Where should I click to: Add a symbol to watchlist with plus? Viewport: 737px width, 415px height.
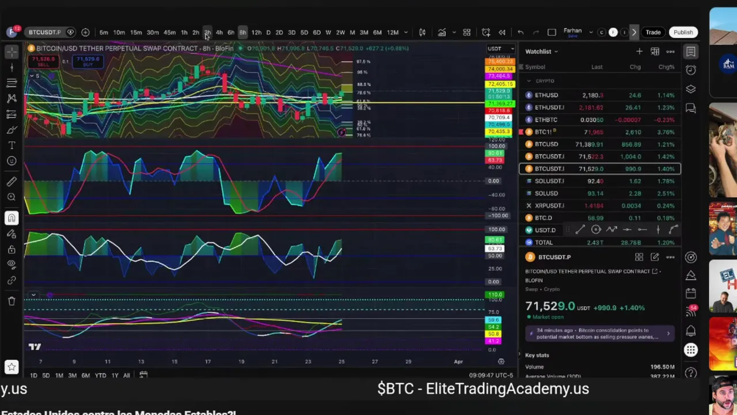pos(639,52)
